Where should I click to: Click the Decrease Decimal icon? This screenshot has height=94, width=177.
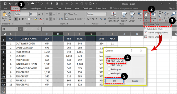[105, 19]
